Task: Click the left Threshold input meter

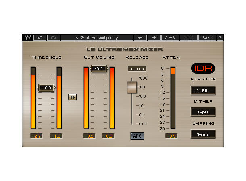Action: coord(33,98)
